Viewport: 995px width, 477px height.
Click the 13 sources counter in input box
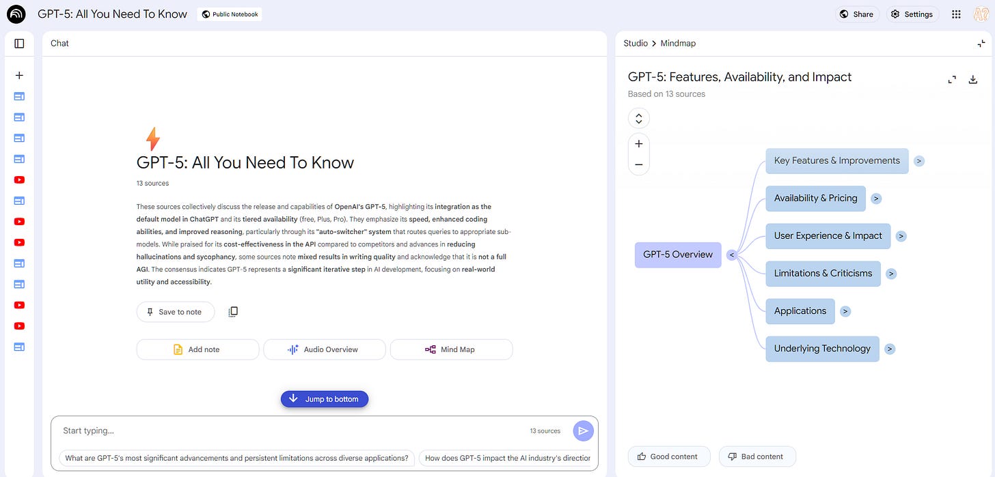pyautogui.click(x=545, y=431)
